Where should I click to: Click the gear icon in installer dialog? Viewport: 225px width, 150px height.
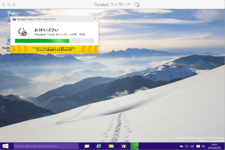click(22, 32)
